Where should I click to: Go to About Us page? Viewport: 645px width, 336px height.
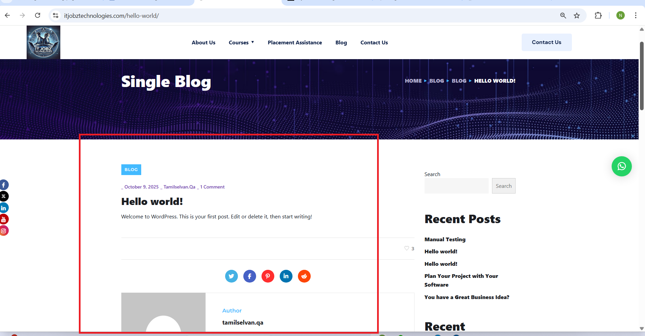[x=203, y=43]
